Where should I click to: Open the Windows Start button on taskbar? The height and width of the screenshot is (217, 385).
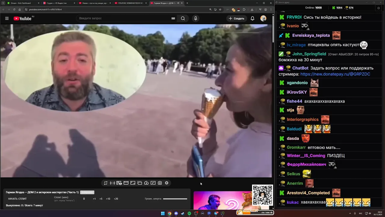pos(163,213)
